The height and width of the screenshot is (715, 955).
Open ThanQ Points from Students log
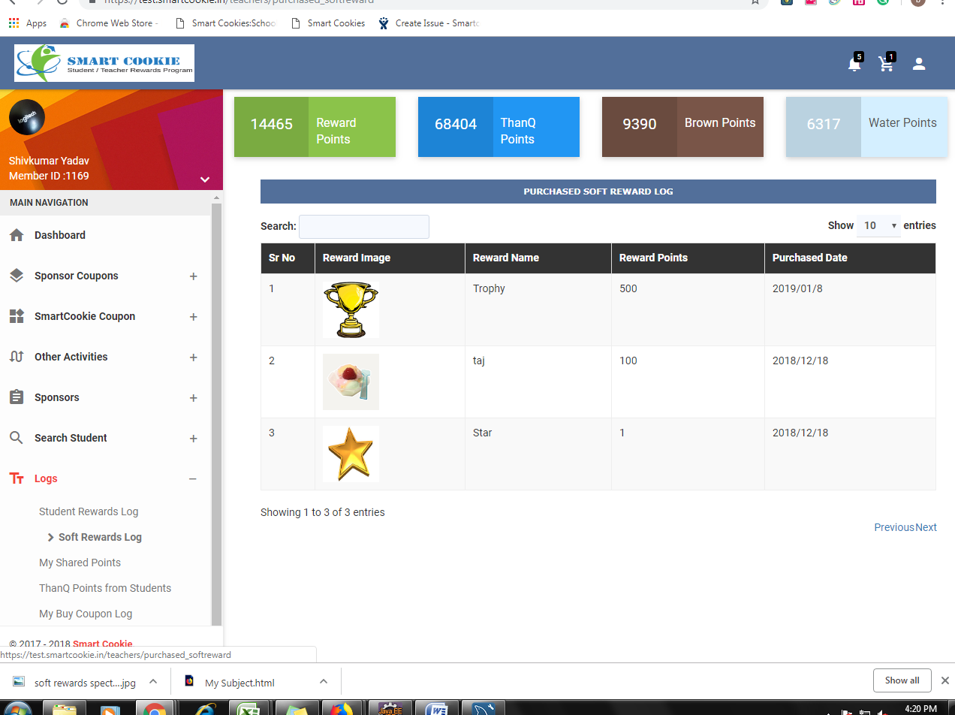[x=105, y=588]
